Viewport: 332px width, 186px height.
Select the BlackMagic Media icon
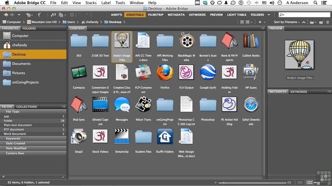click(187, 40)
